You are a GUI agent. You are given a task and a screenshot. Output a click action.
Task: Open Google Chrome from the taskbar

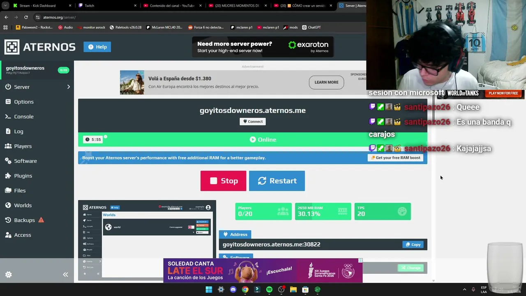pyautogui.click(x=245, y=289)
